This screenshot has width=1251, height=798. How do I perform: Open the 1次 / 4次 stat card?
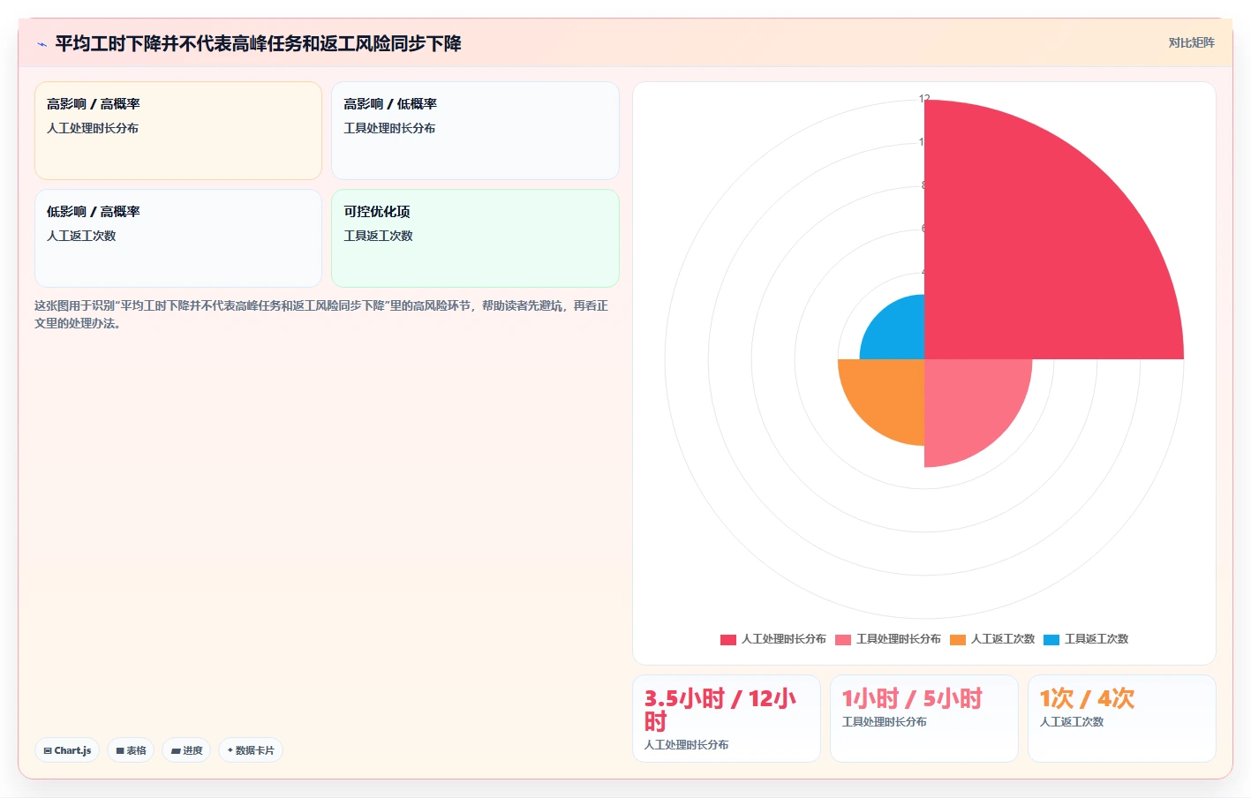(x=1122, y=719)
